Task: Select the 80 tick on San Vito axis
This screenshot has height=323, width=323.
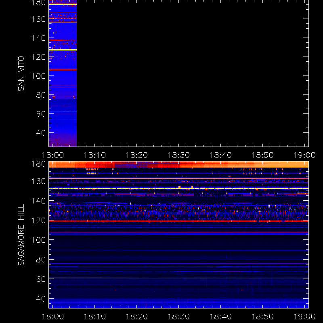Action: click(41, 95)
